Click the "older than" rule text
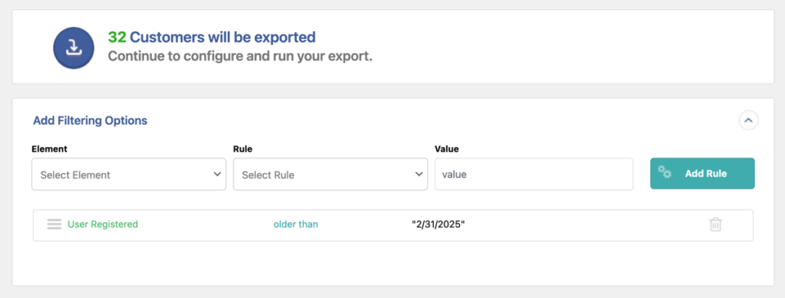Screen dimensions: 785x298 tap(295, 224)
